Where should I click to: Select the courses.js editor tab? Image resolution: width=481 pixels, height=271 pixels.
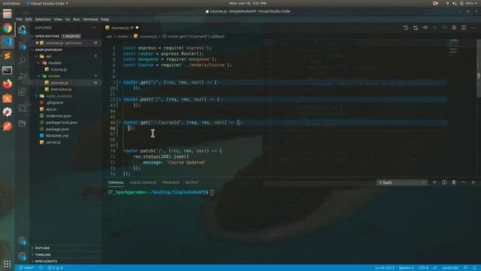[122, 28]
